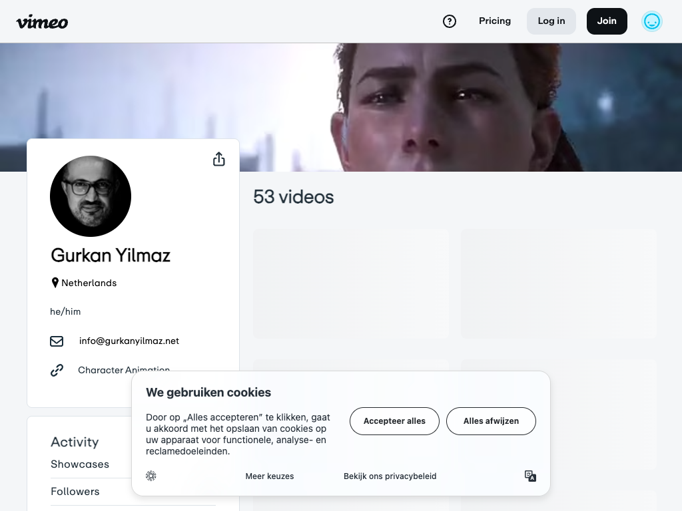Open the Pricing page
The height and width of the screenshot is (511, 682).
click(x=495, y=21)
